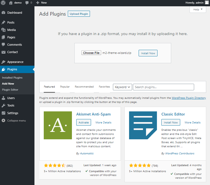Image resolution: width=210 pixels, height=185 pixels.
Task: Click the Contact envelope icon
Action: pyautogui.click(x=4, y=52)
